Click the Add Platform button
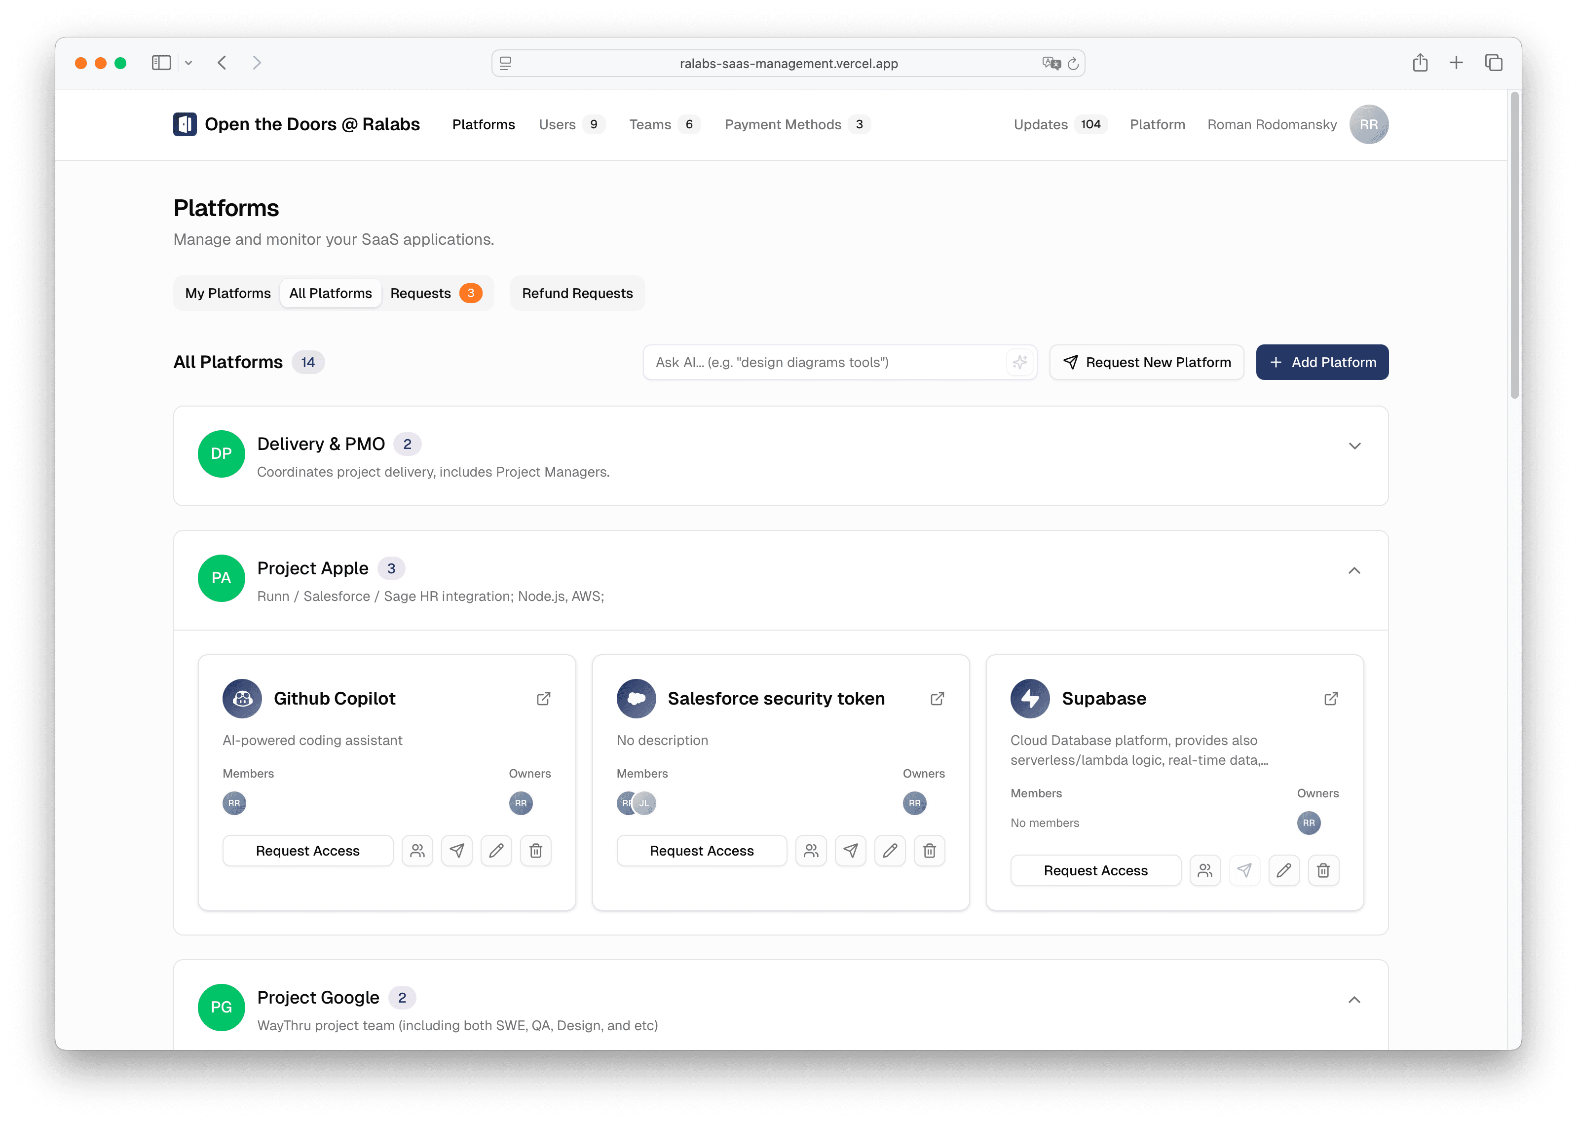Viewport: 1577px width, 1123px height. point(1321,362)
